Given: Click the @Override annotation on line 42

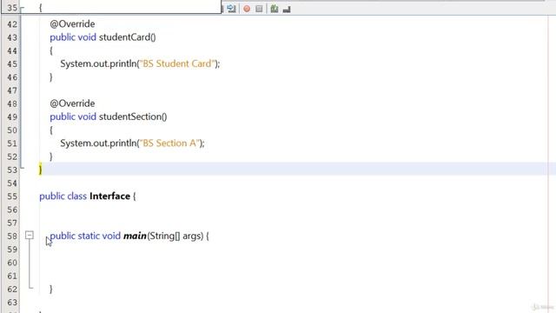Looking at the screenshot, I should [x=72, y=24].
